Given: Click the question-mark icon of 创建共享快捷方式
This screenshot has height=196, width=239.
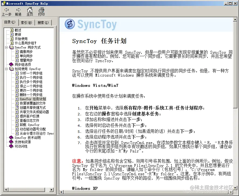Looking at the screenshot, I should [x=17, y=108].
